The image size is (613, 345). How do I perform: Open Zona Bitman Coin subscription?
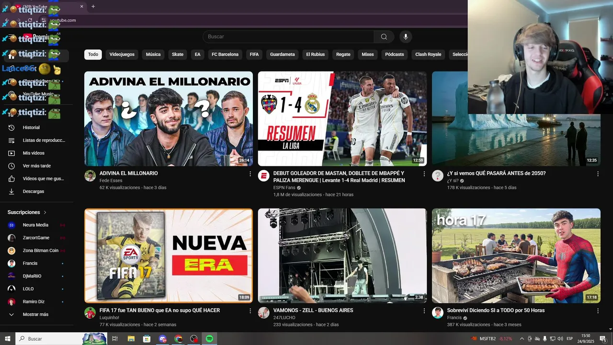click(x=37, y=251)
